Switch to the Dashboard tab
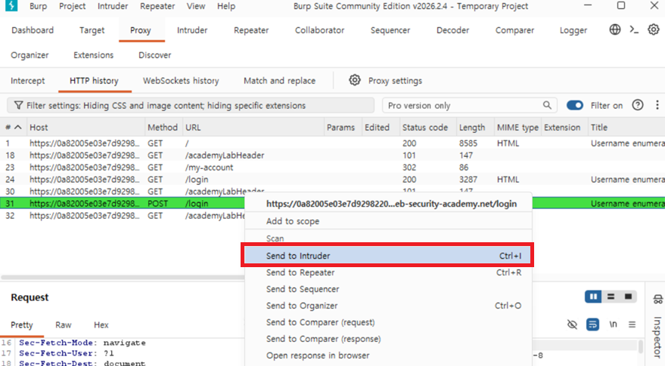Screen dimensions: 665x366 (x=33, y=30)
